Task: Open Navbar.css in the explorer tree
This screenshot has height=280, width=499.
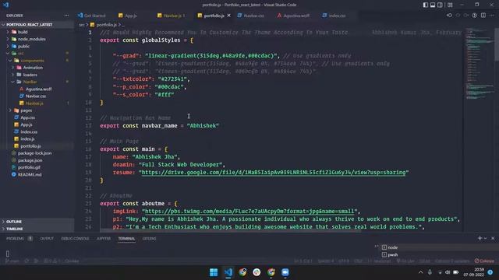Action: click(x=37, y=96)
